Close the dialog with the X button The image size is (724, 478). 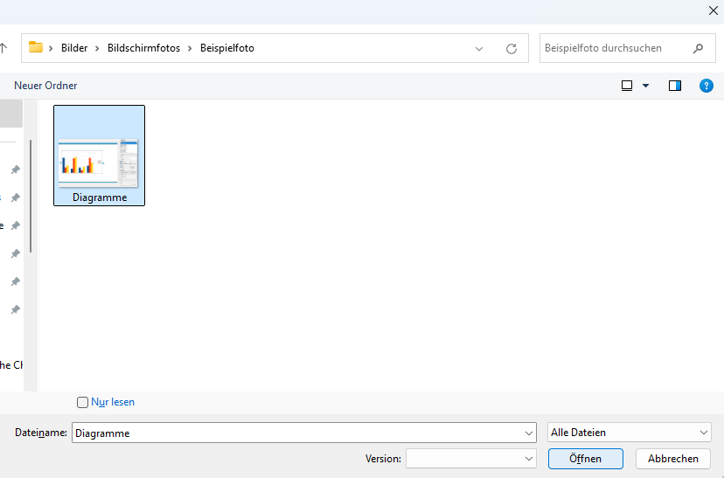click(711, 10)
